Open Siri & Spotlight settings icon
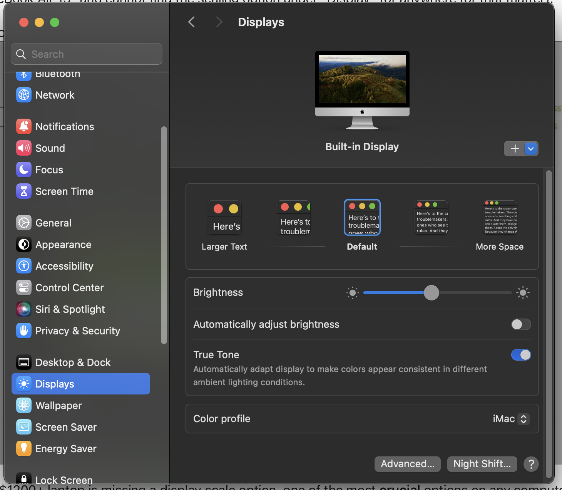Image resolution: width=562 pixels, height=490 pixels. (x=24, y=309)
